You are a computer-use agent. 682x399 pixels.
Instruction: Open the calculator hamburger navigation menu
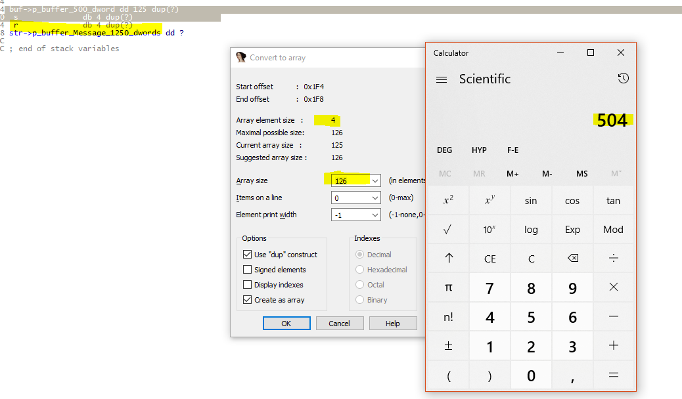pyautogui.click(x=442, y=79)
